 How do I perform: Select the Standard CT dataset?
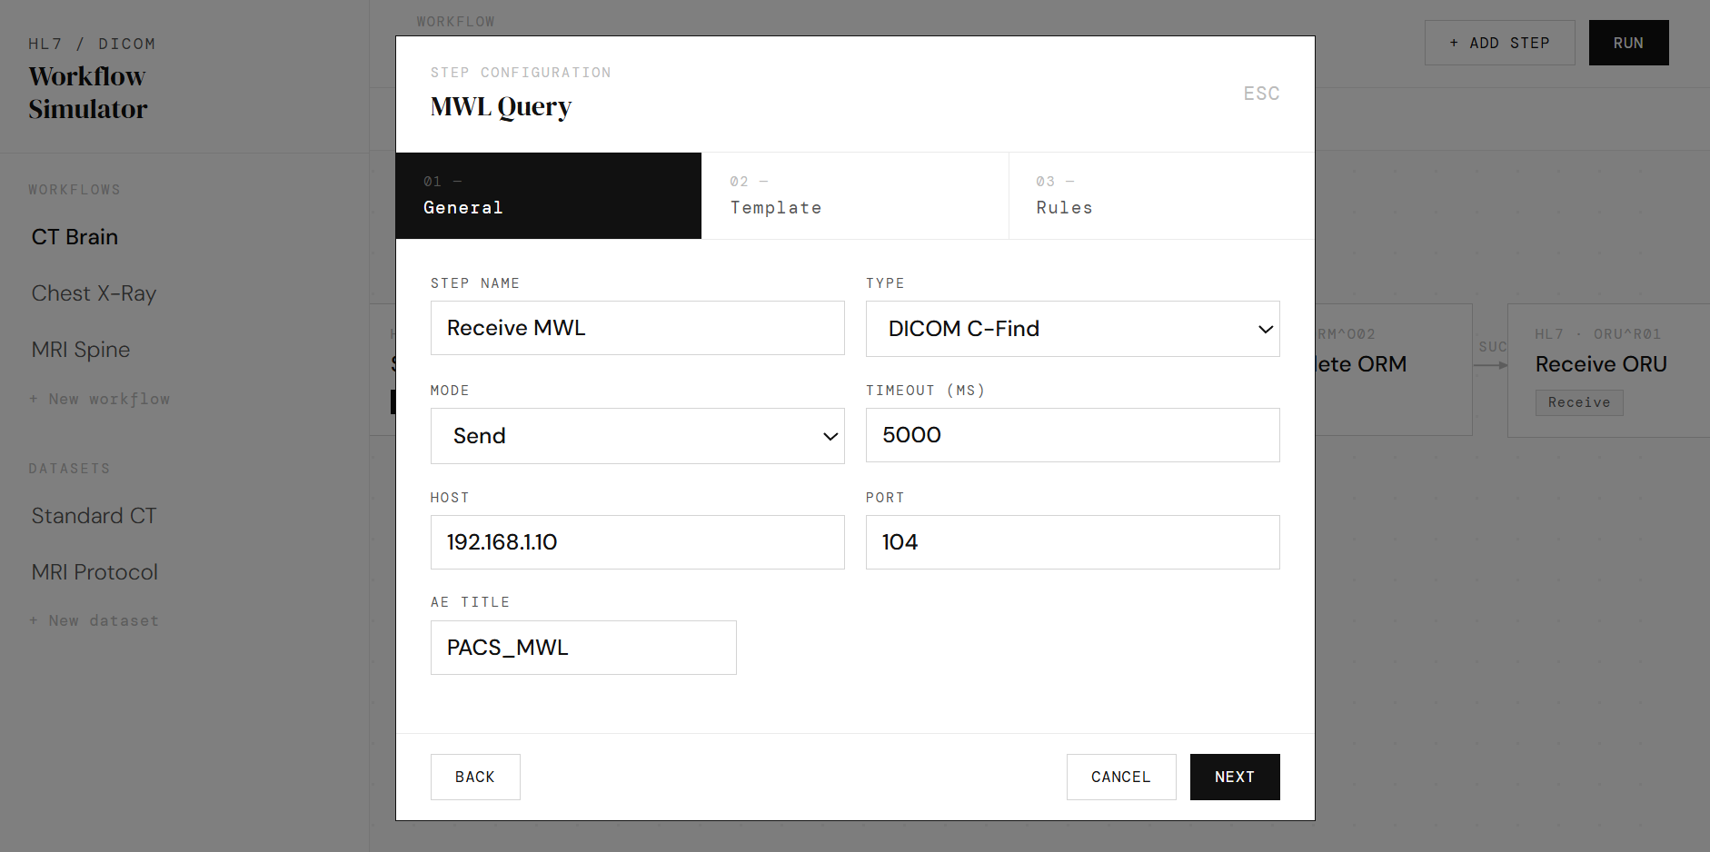click(94, 515)
